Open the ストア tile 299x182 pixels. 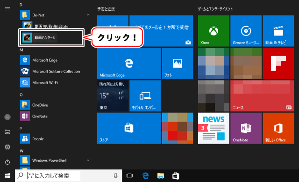(129, 128)
